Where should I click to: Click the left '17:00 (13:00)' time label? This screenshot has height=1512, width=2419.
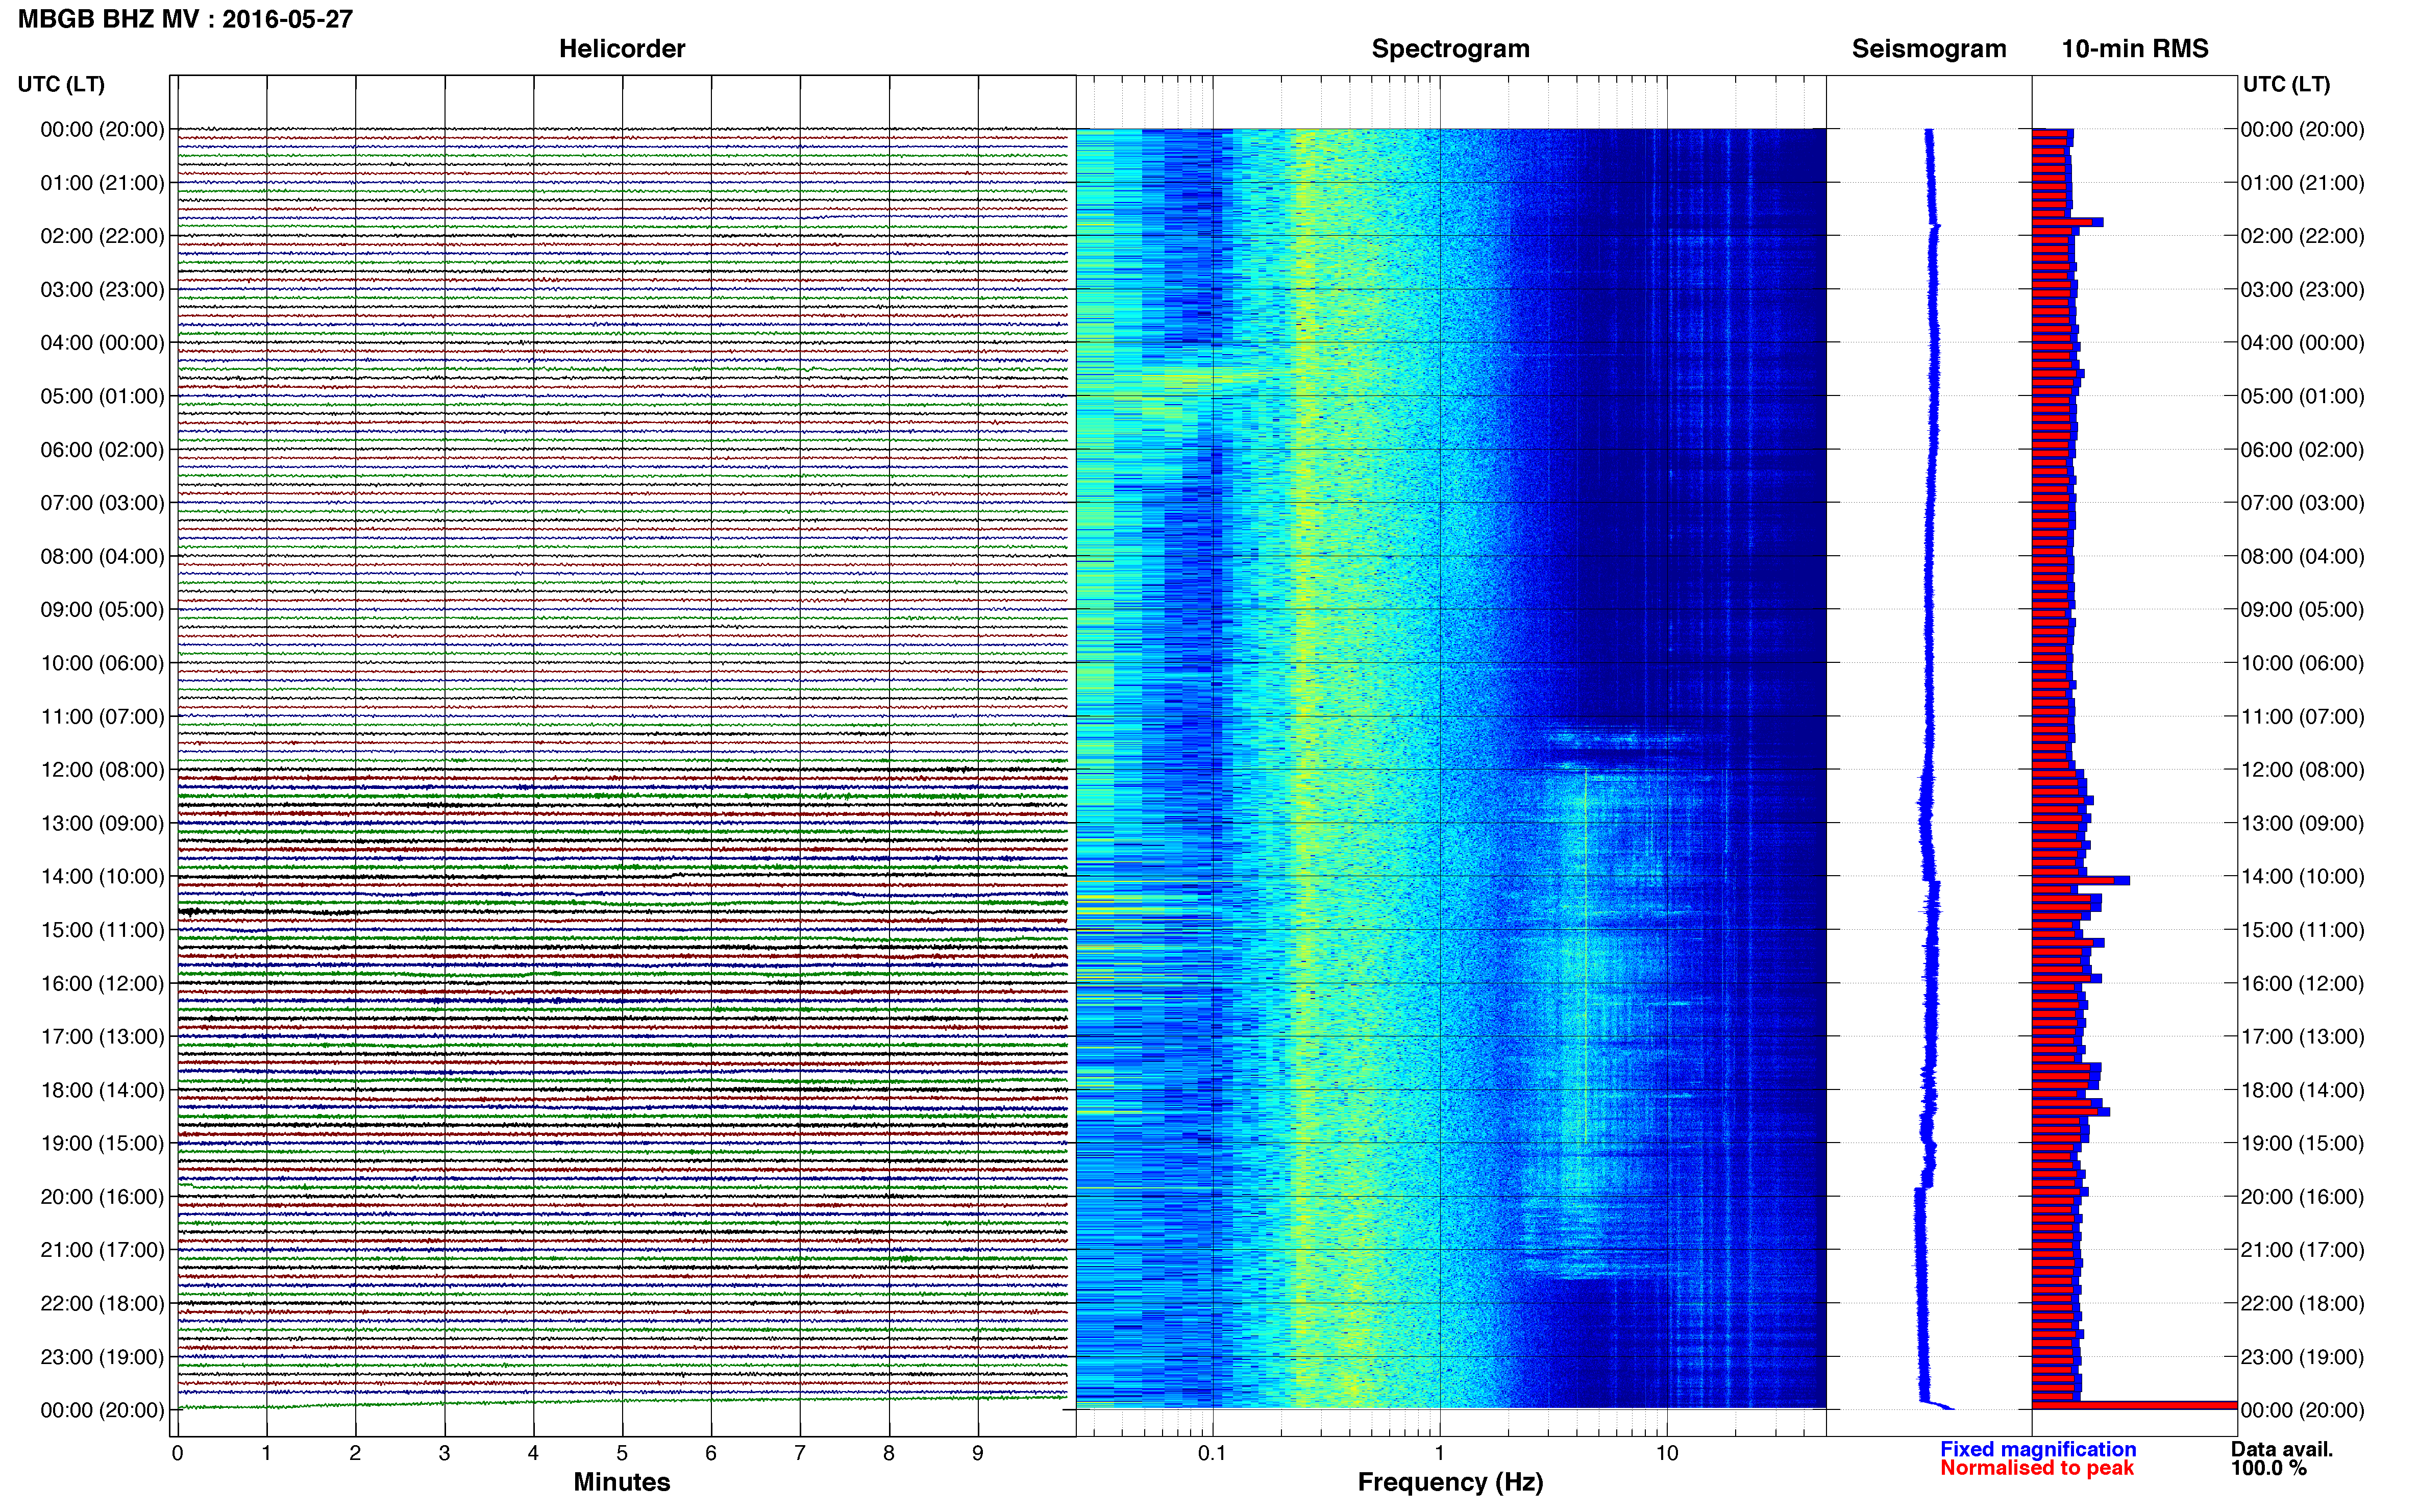[102, 1036]
